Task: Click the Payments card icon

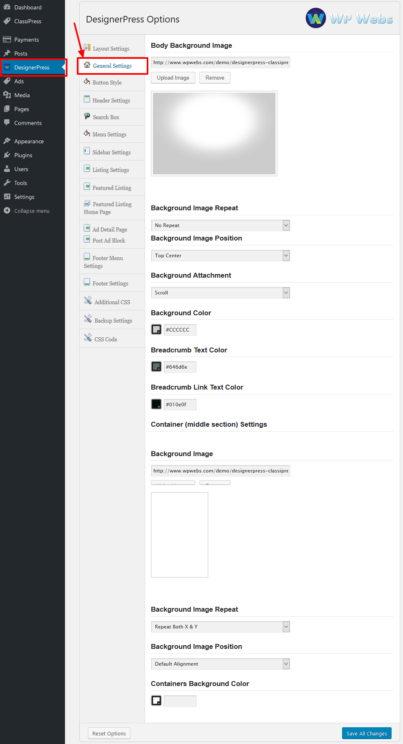Action: (x=7, y=39)
